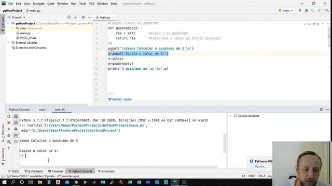Expand External Libraries node
This screenshot has width=332, height=186.
[8, 42]
